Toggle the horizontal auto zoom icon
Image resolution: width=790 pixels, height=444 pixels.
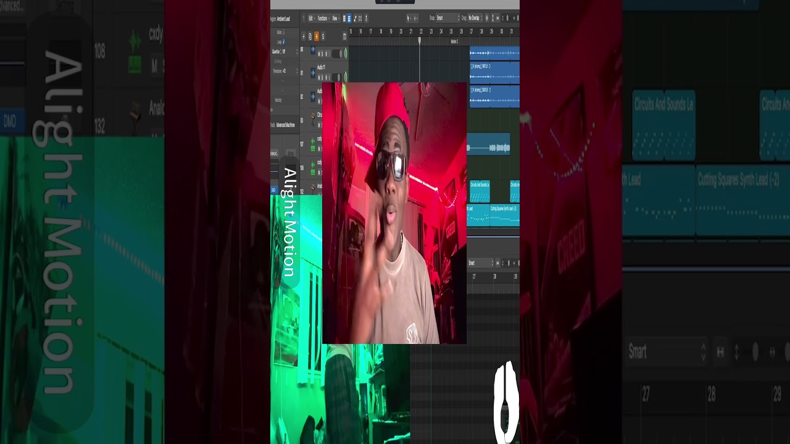497,18
